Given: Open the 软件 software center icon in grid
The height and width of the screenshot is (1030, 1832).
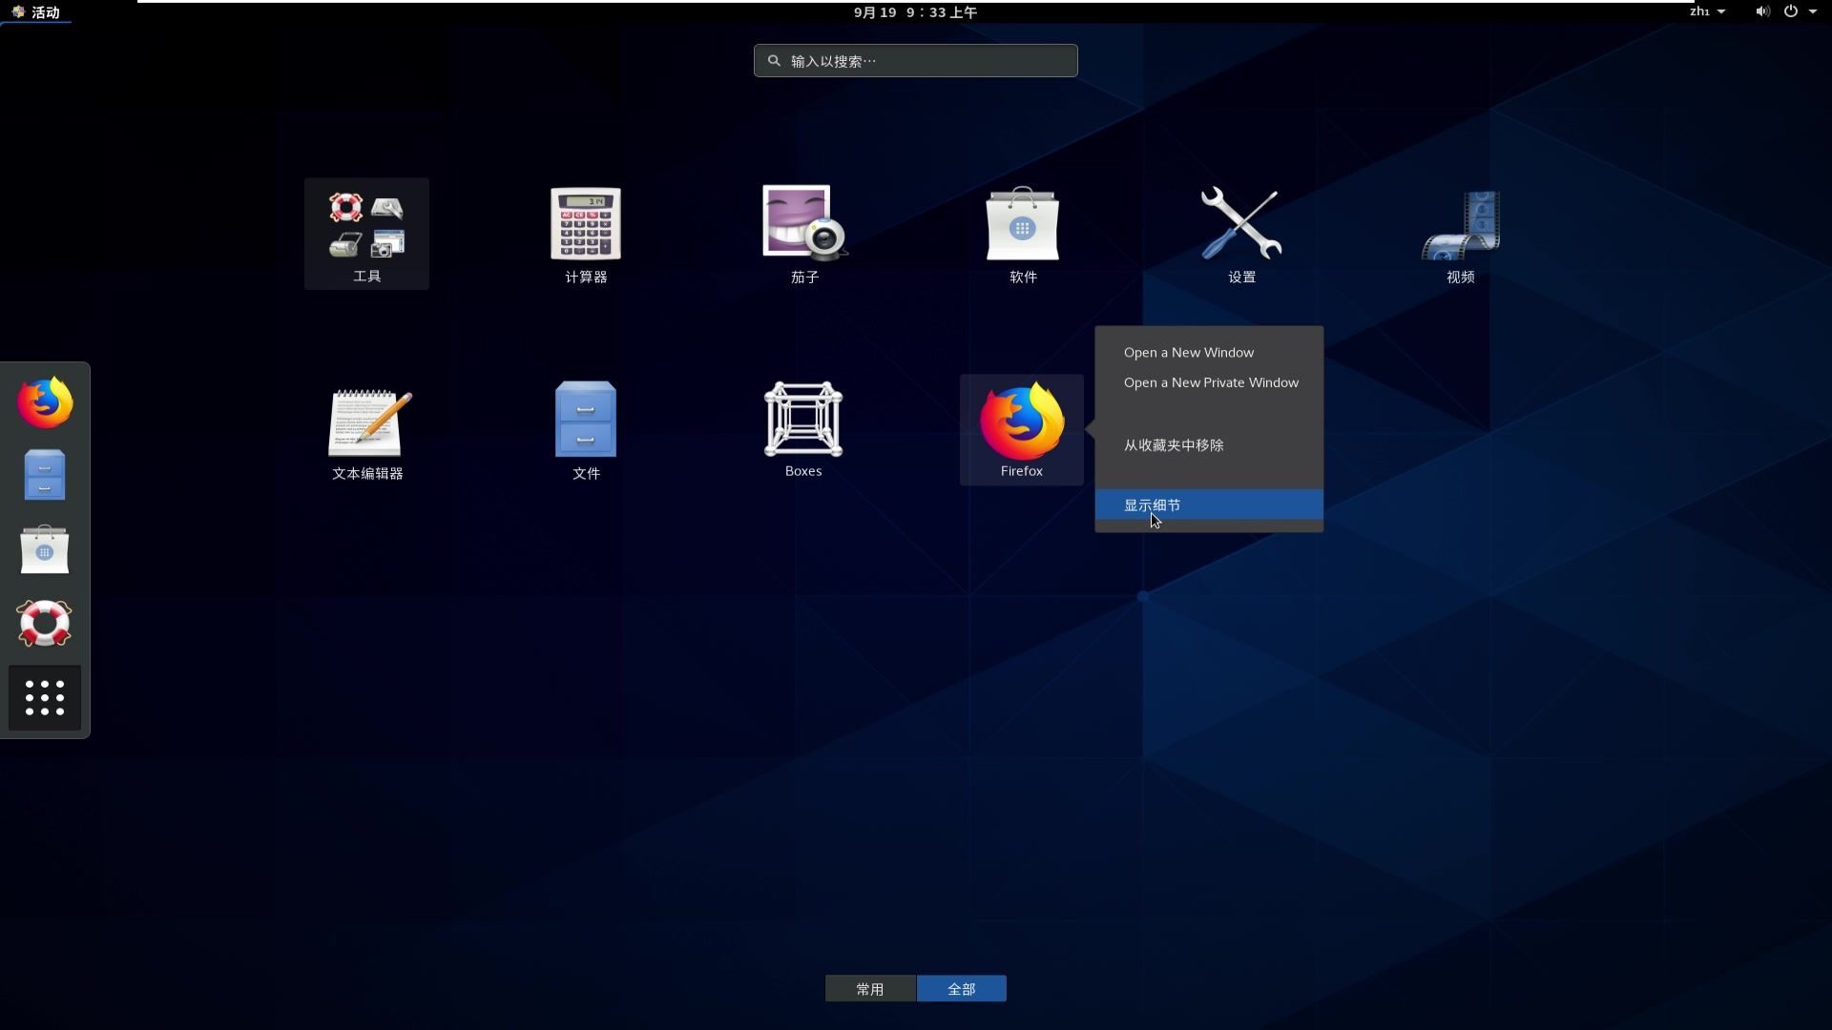Looking at the screenshot, I should (1023, 234).
